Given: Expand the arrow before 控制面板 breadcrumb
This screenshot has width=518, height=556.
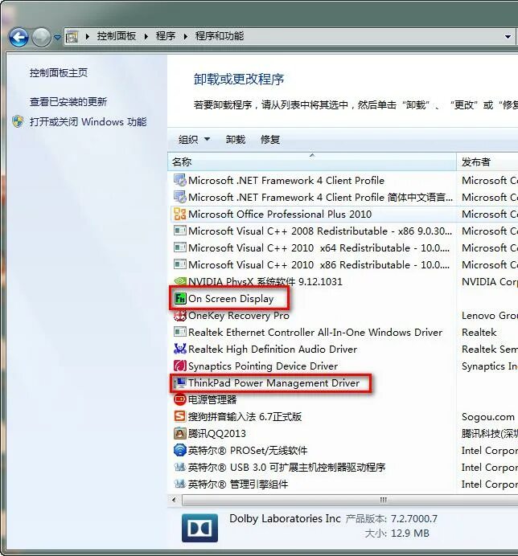Looking at the screenshot, I should (x=88, y=36).
